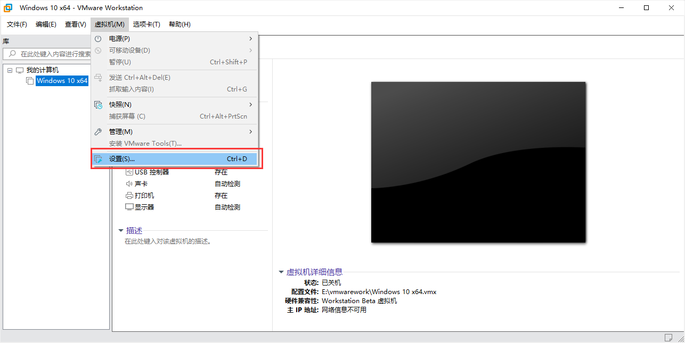Click the 网络信息不可用 value

344,310
